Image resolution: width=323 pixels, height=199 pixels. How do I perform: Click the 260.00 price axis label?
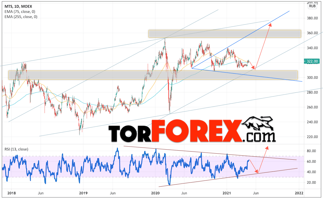(312, 107)
